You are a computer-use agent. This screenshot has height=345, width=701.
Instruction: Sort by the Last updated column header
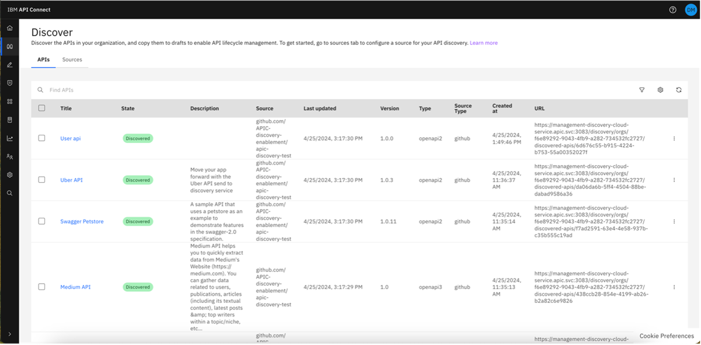point(320,109)
